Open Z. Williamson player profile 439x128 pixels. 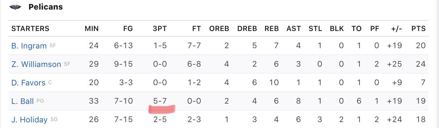36,64
